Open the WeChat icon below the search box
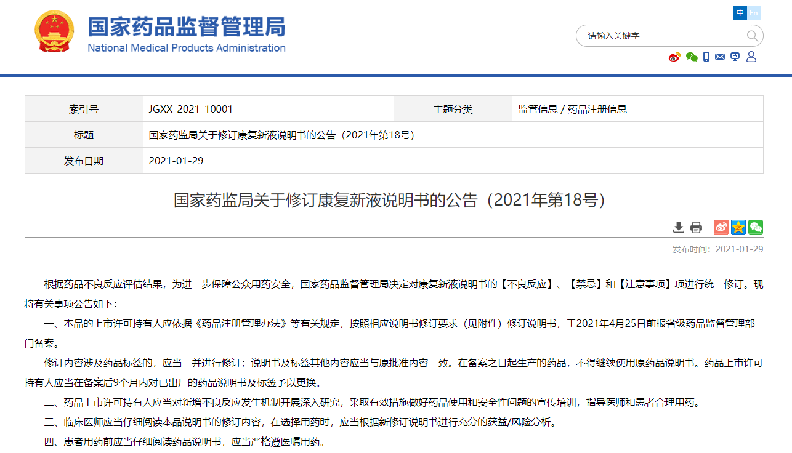792x453 pixels. [x=692, y=57]
